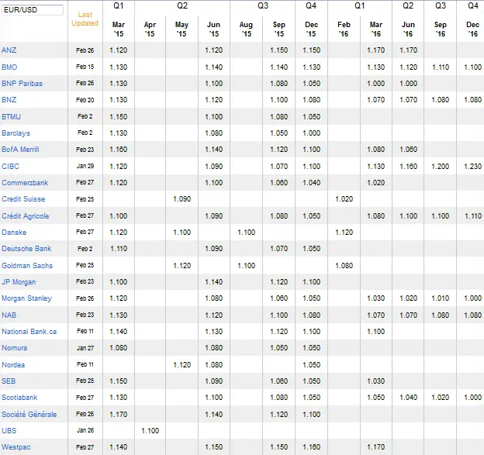Open the Deutsche Bank link
This screenshot has height=455, width=484.
click(26, 249)
